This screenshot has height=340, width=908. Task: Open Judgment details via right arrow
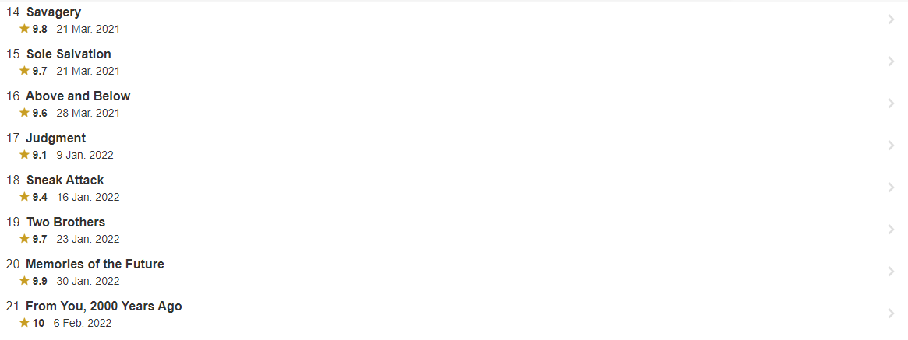click(891, 145)
